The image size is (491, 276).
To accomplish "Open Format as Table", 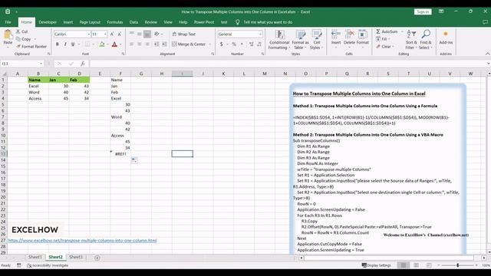I will 300,40.
